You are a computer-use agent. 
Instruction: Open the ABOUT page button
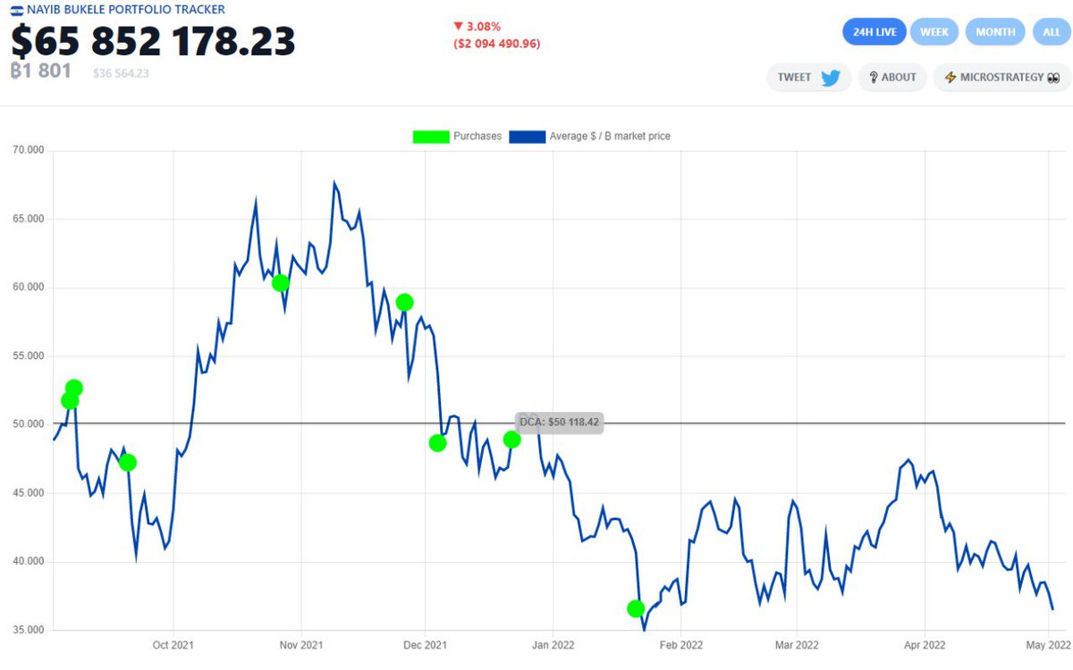tap(892, 78)
